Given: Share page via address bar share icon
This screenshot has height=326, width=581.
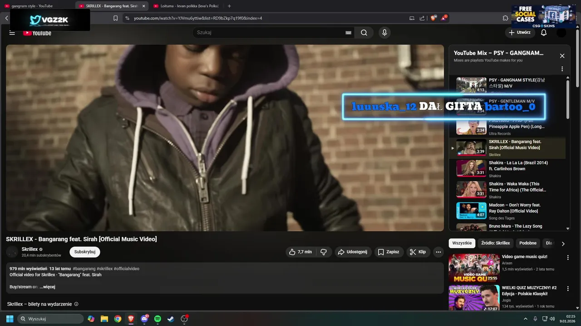Looking at the screenshot, I should [x=422, y=18].
